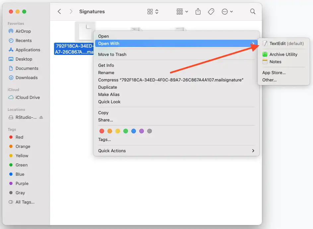Click the Tags icon in toolbar
Viewport: 313px width, 229px height.
tap(211, 12)
